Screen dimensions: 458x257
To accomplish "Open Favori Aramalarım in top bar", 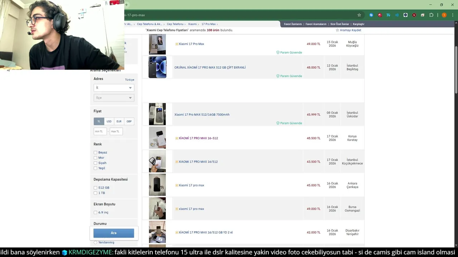I will (316, 24).
